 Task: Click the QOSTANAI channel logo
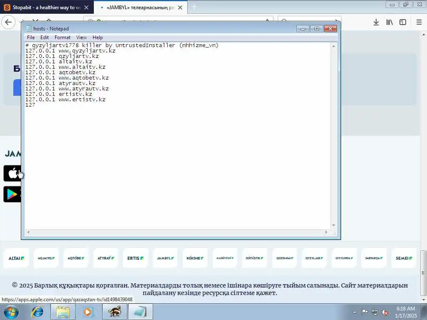[284, 258]
